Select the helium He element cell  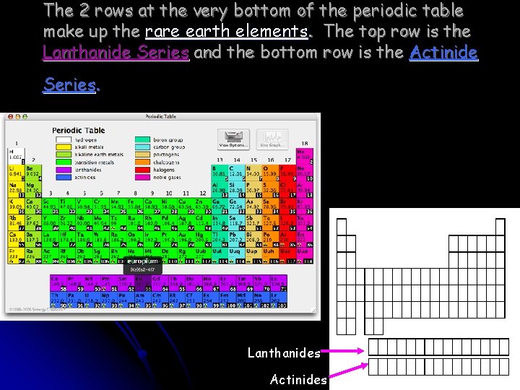[305, 156]
